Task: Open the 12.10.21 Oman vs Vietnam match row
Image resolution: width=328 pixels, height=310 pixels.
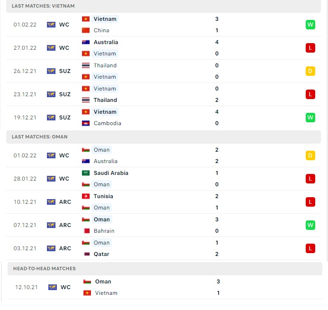Action: [165, 287]
